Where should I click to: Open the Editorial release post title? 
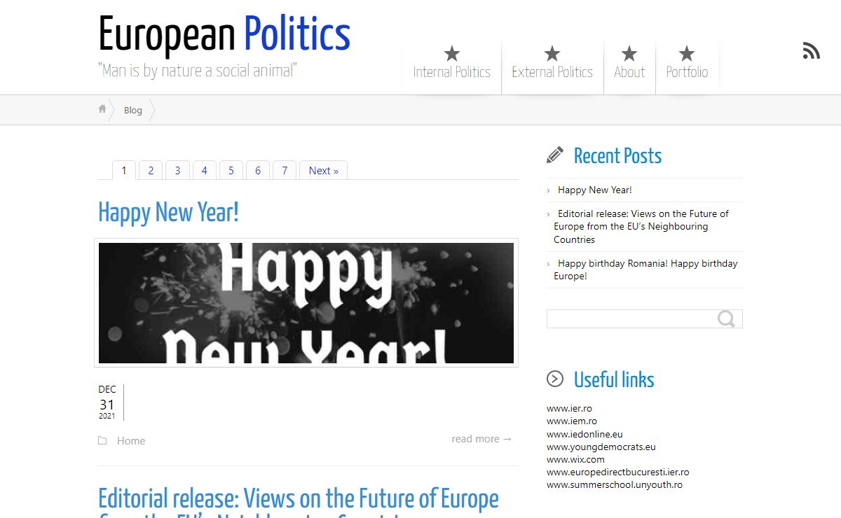(299, 503)
